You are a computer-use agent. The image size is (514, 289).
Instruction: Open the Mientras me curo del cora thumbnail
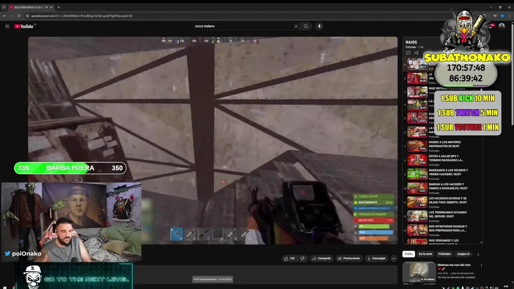[x=419, y=272]
